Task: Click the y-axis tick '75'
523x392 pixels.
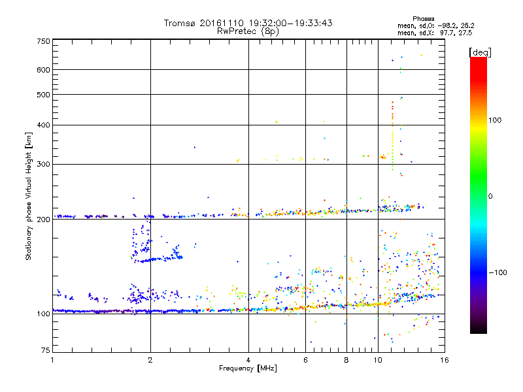Action: [x=46, y=350]
